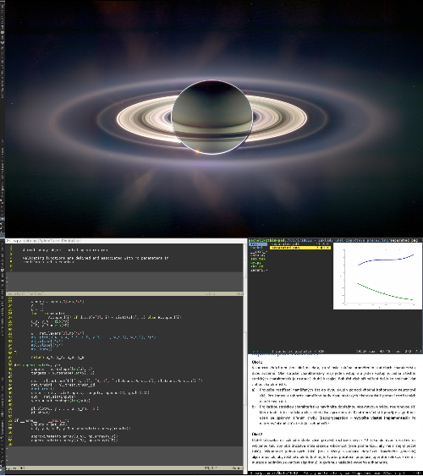423x476 pixels.
Task: Click the bold section heading in the PDF viewer
Action: [257, 362]
